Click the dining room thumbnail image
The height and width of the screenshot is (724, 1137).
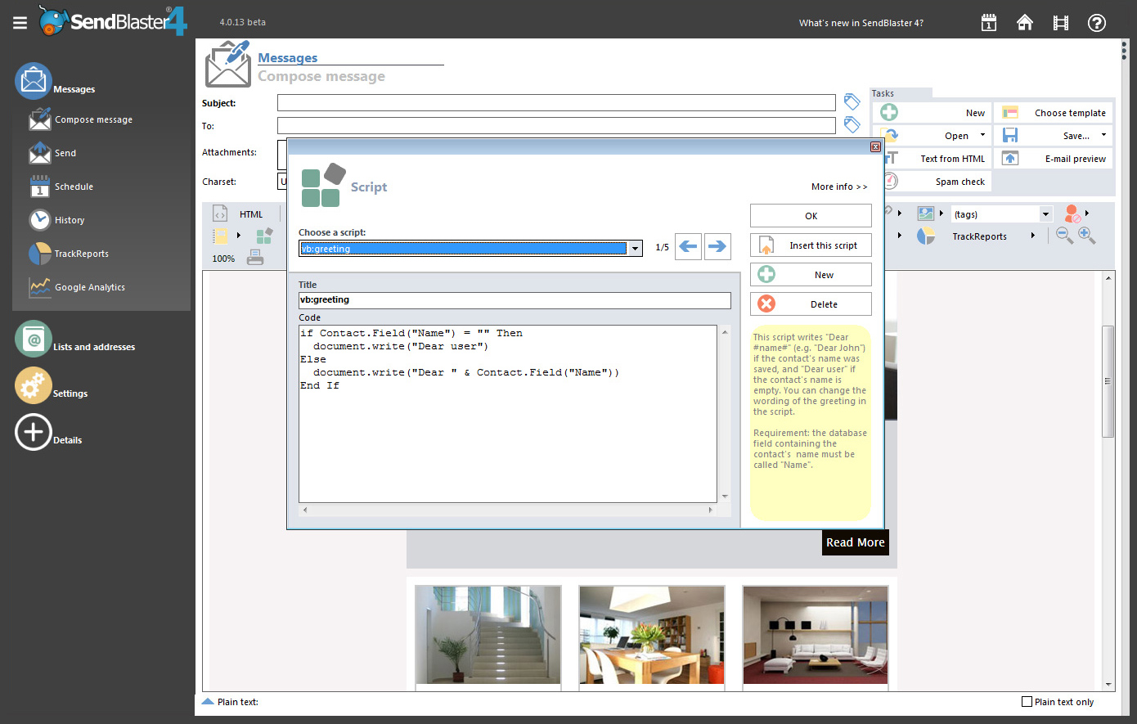tap(652, 635)
